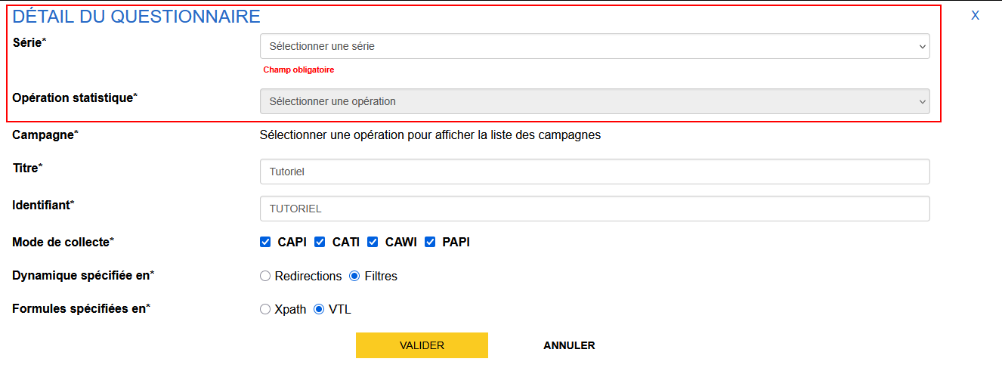Click the Dynamique spécifiée en label
The image size is (1002, 368).
click(x=82, y=275)
